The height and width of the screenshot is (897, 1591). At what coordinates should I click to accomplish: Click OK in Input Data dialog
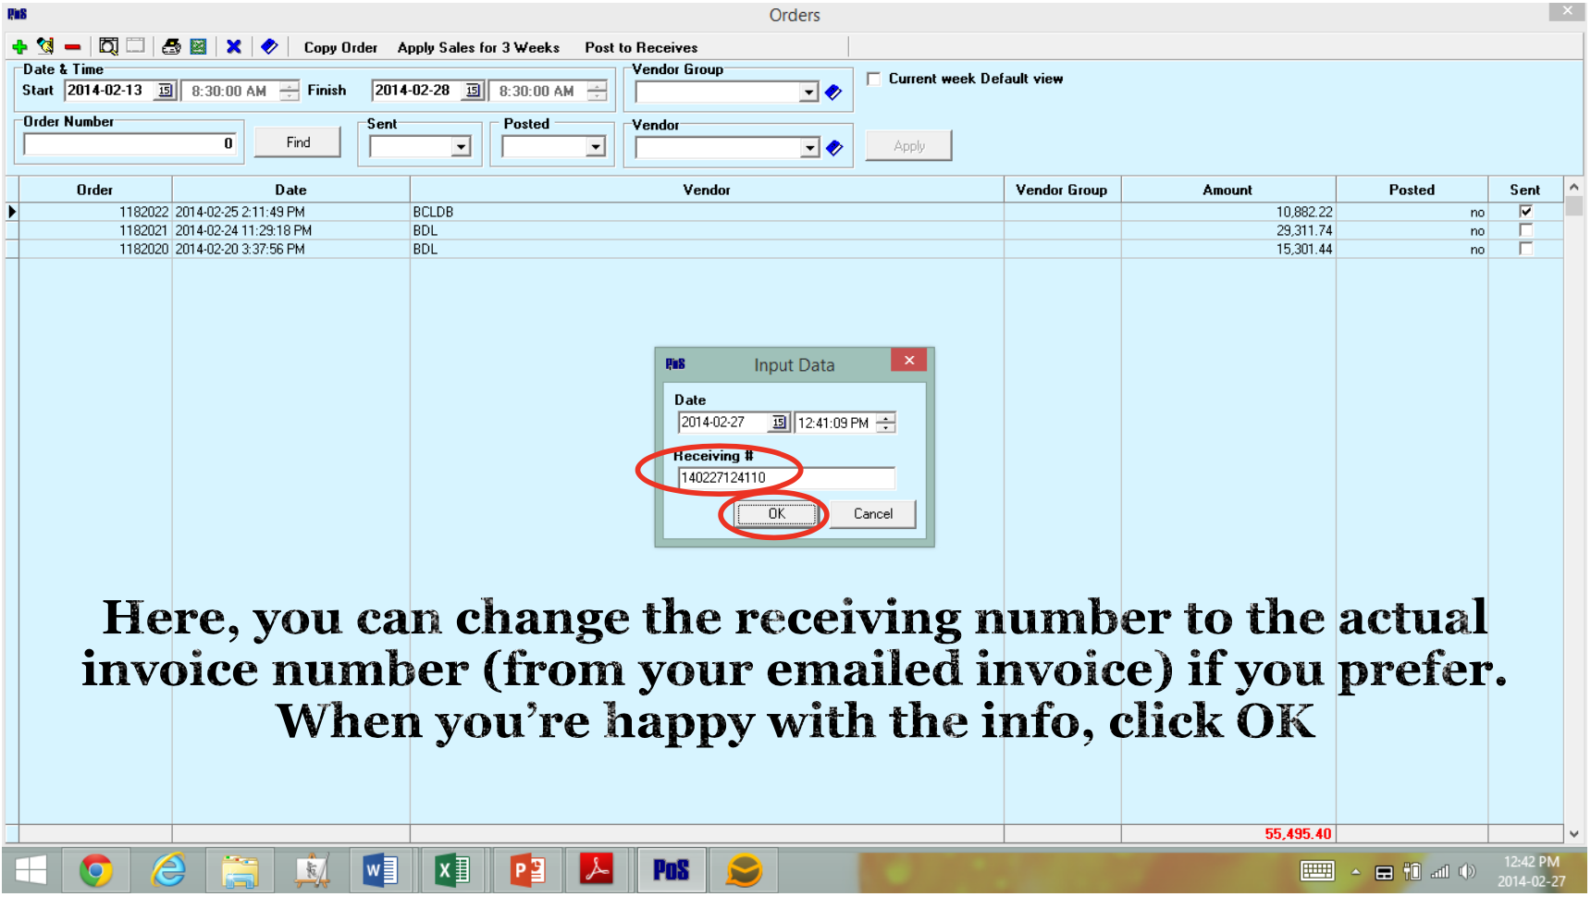777,514
